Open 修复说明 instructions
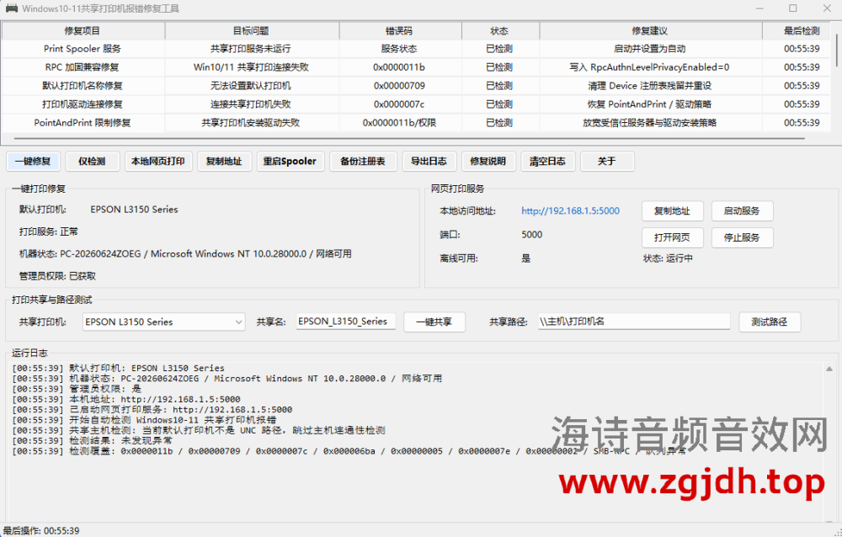This screenshot has width=842, height=537. (x=488, y=161)
